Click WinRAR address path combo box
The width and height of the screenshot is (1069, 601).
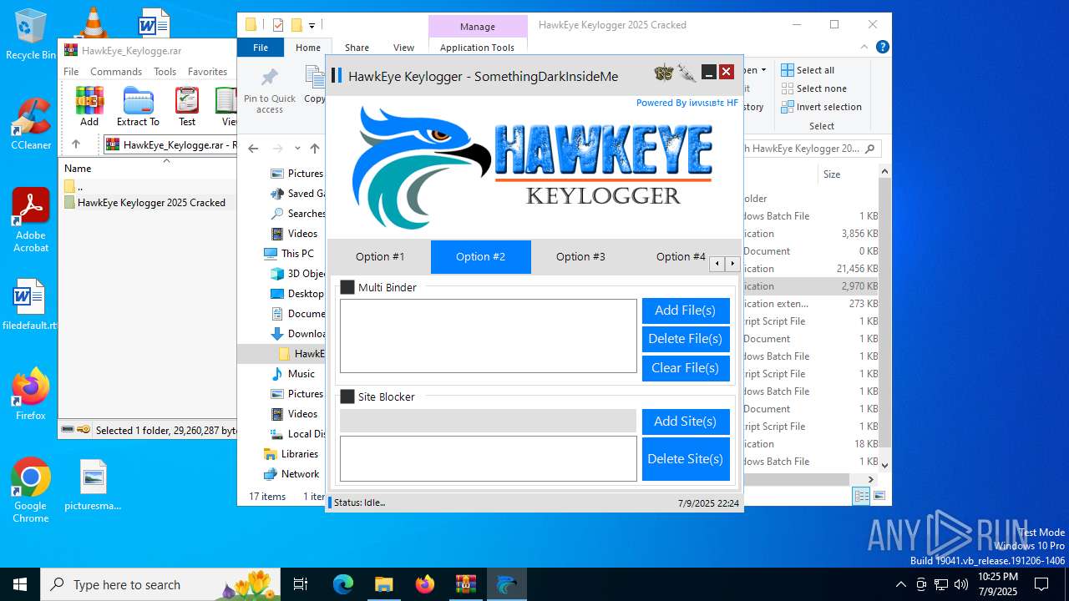[x=171, y=144]
